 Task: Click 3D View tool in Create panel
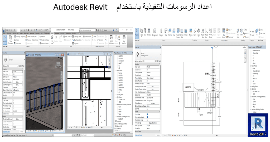pos(52,40)
